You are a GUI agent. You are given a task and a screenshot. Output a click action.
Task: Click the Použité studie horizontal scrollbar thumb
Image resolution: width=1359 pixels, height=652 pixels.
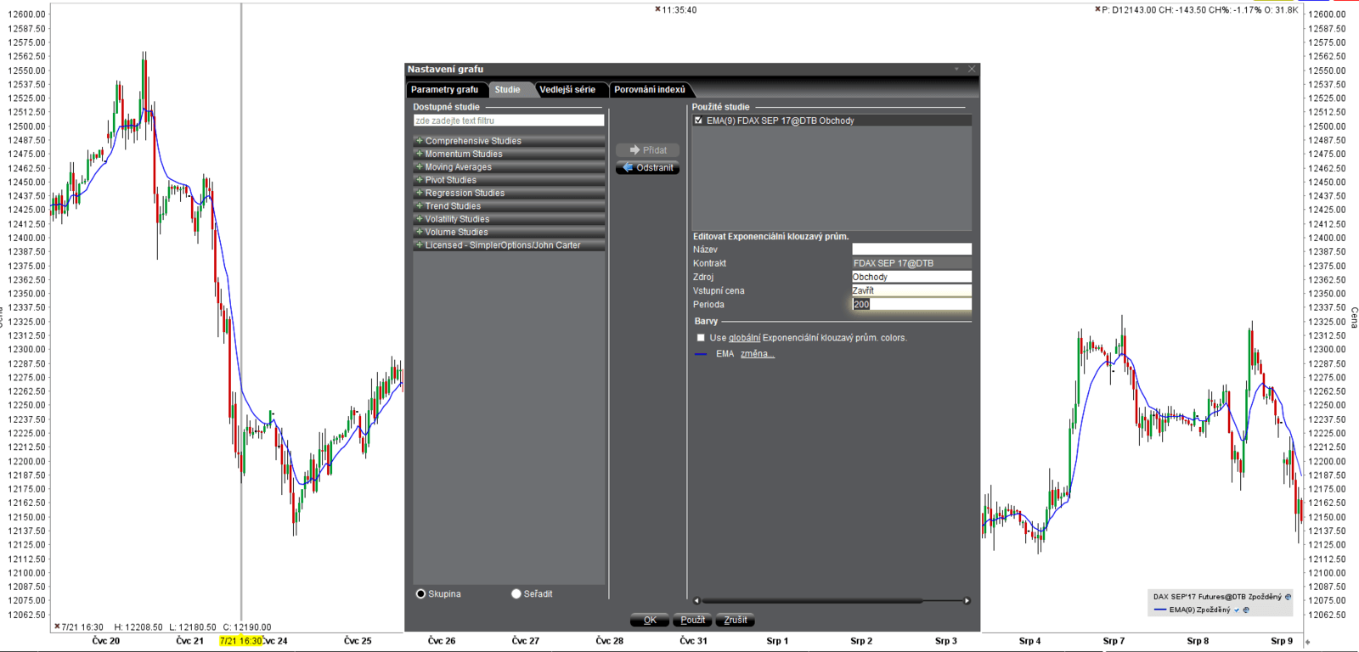coord(812,600)
